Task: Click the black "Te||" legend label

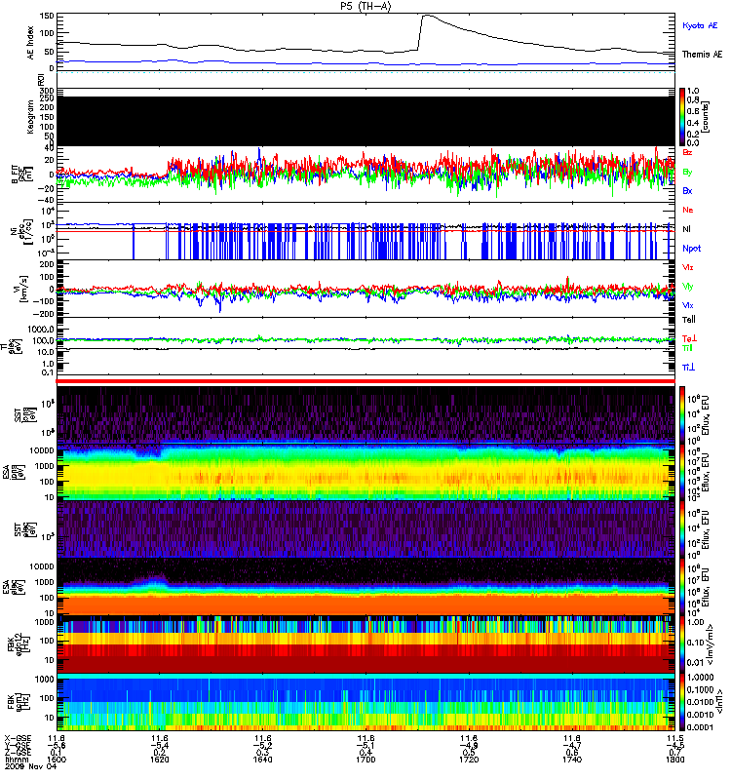Action: tap(689, 320)
